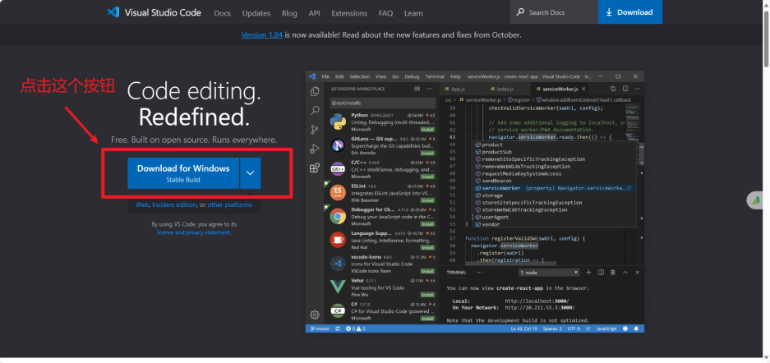Open Explorer icon in the editor screenshot
Image resolution: width=770 pixels, height=363 pixels.
(x=315, y=92)
